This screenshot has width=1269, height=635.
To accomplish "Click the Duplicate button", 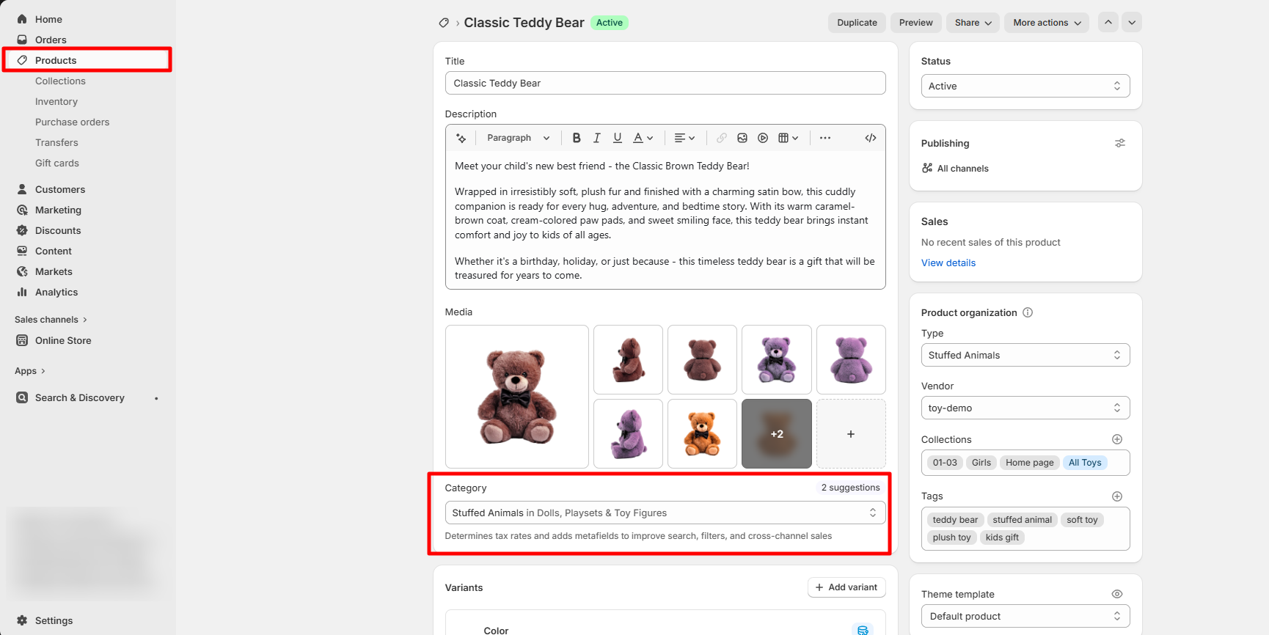I will pyautogui.click(x=857, y=23).
